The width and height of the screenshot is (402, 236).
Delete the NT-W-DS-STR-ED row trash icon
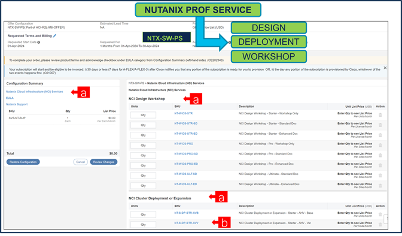[380, 135]
